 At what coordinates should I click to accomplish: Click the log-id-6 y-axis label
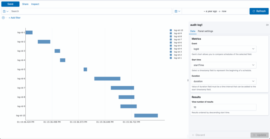21,79
